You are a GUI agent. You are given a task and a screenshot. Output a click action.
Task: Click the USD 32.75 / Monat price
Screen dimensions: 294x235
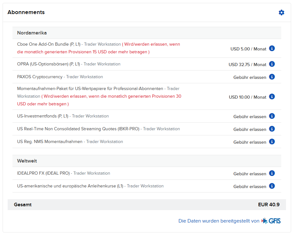(x=247, y=64)
